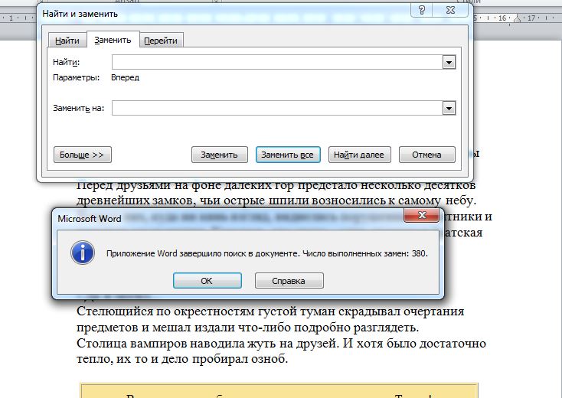Expand more options with Больше >> button
The image size is (562, 398).
(x=82, y=155)
